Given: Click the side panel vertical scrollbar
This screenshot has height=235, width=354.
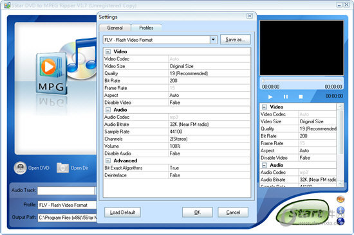Looking at the screenshot, I should click(340, 145).
